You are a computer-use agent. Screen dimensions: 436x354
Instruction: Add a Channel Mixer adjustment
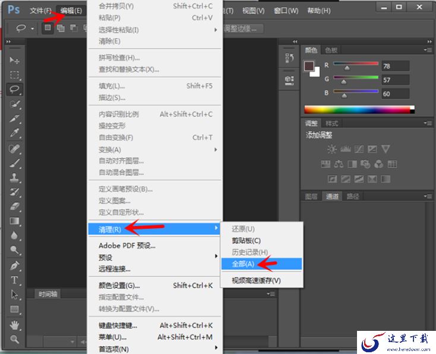tap(378, 164)
